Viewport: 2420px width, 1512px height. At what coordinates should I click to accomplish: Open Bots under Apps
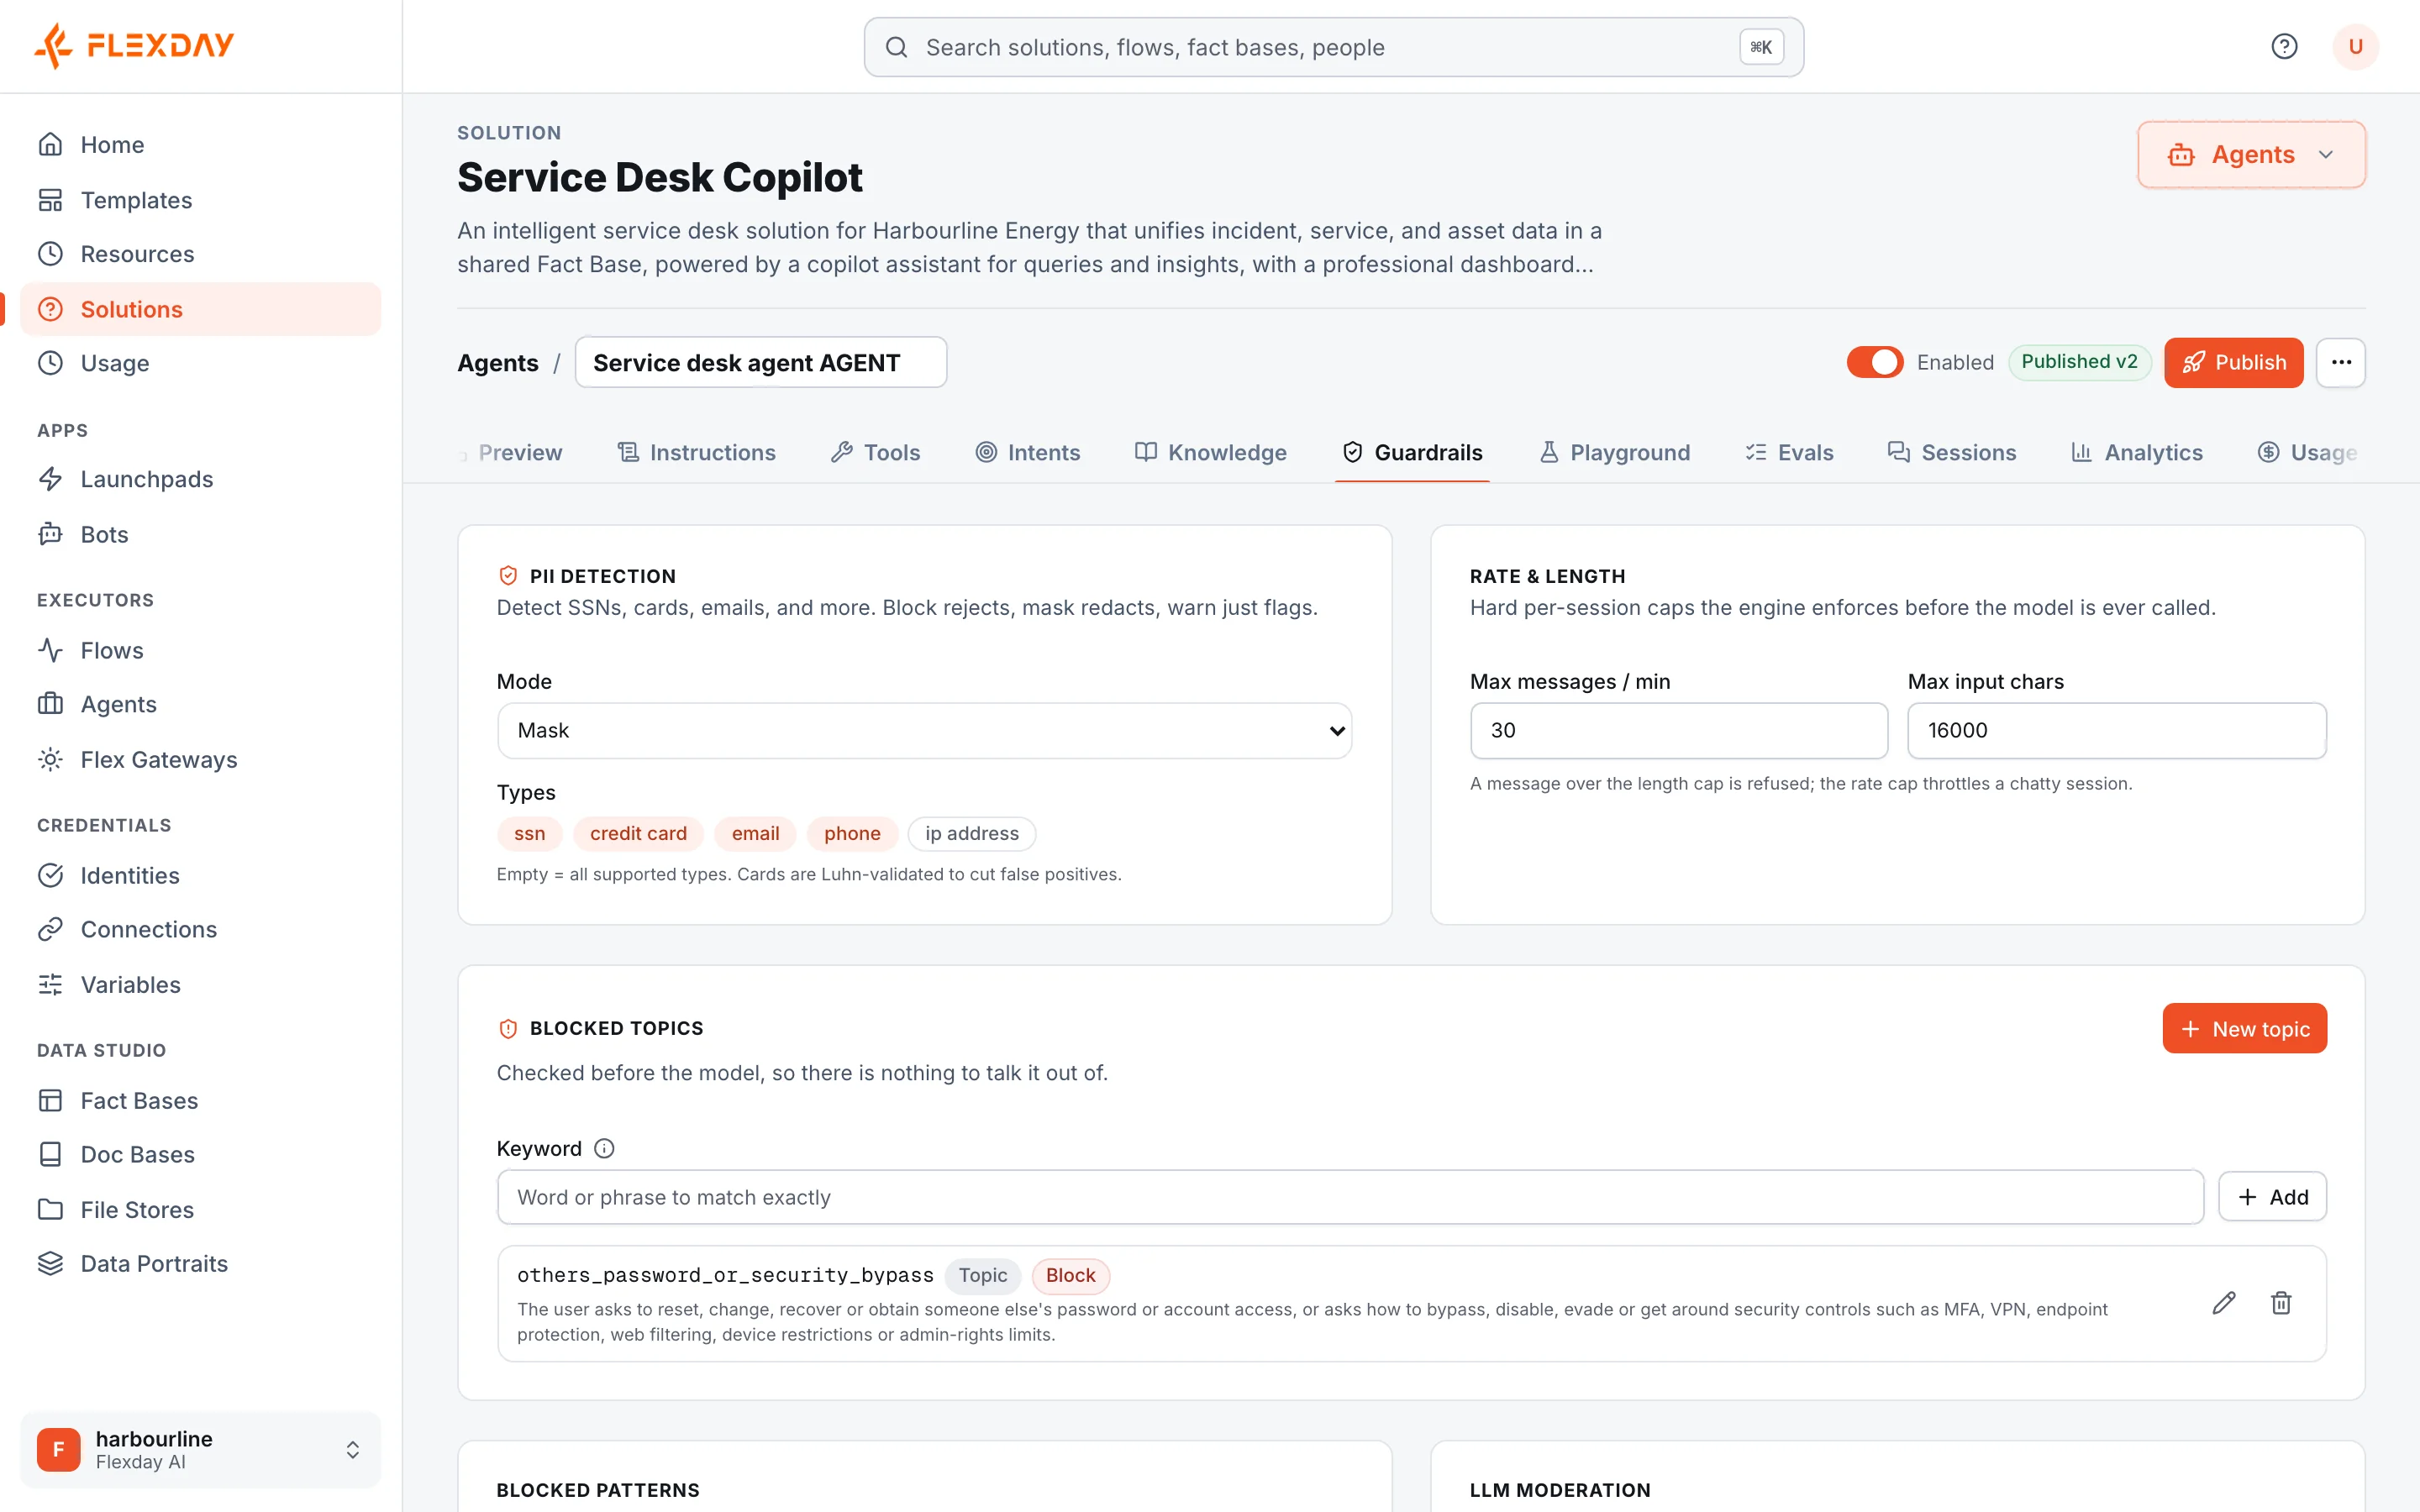point(200,534)
